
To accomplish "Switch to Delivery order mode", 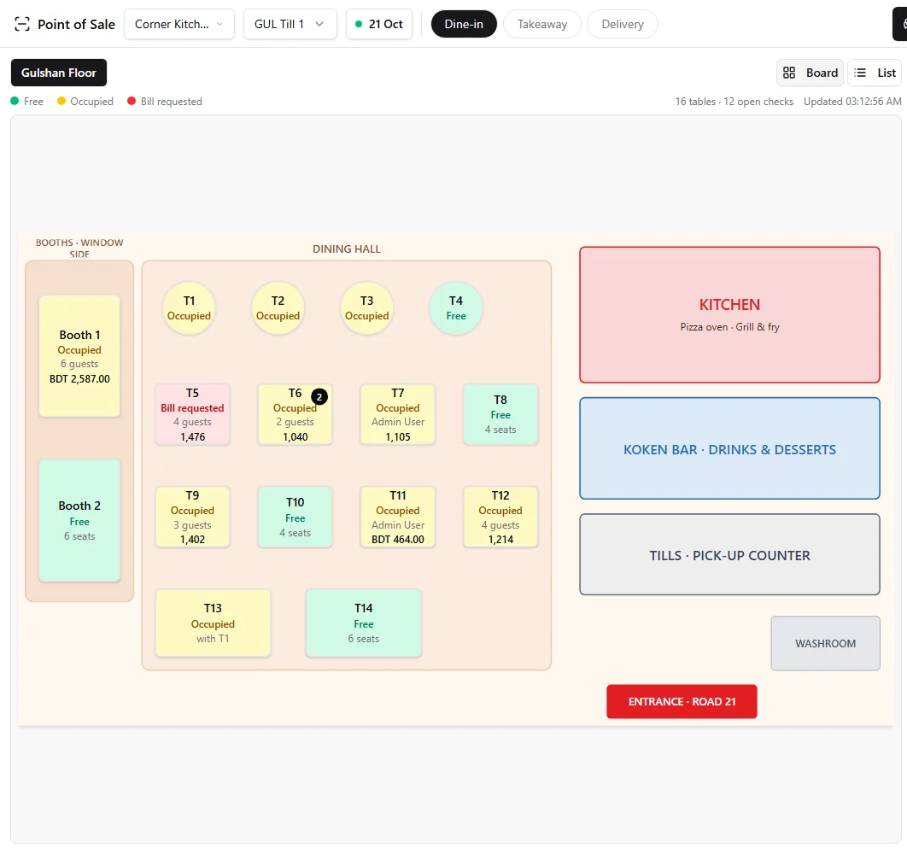I will pyautogui.click(x=623, y=24).
